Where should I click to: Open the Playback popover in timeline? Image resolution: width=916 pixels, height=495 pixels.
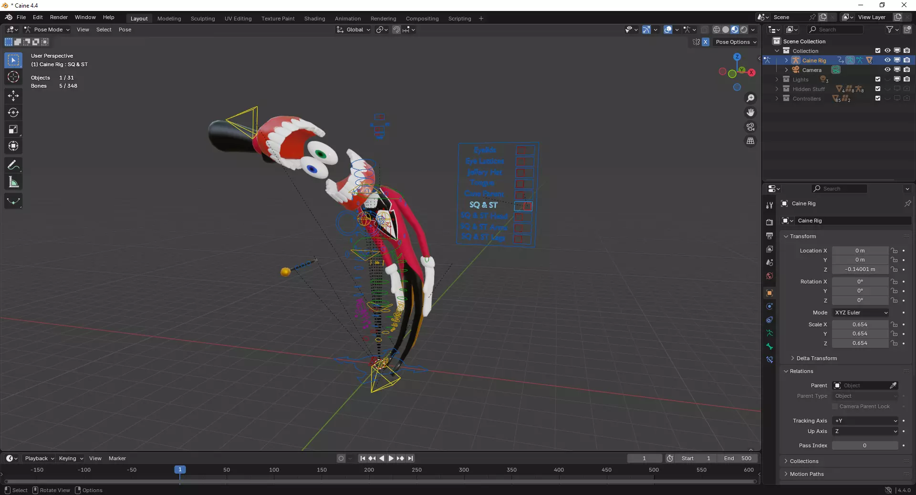pyautogui.click(x=39, y=458)
